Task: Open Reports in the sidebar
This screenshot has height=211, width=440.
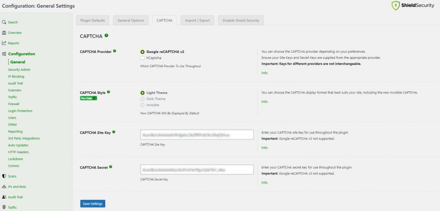Action: click(x=13, y=43)
